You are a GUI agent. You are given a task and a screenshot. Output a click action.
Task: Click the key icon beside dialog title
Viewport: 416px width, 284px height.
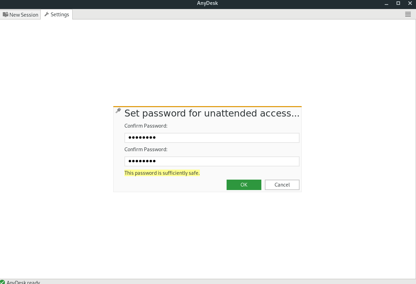coord(118,110)
